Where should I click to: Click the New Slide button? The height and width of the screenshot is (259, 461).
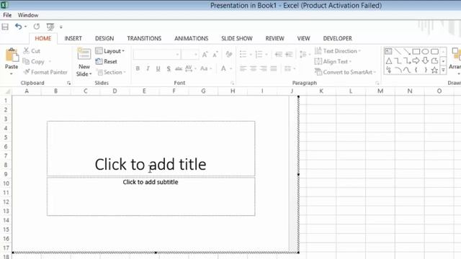point(84,63)
